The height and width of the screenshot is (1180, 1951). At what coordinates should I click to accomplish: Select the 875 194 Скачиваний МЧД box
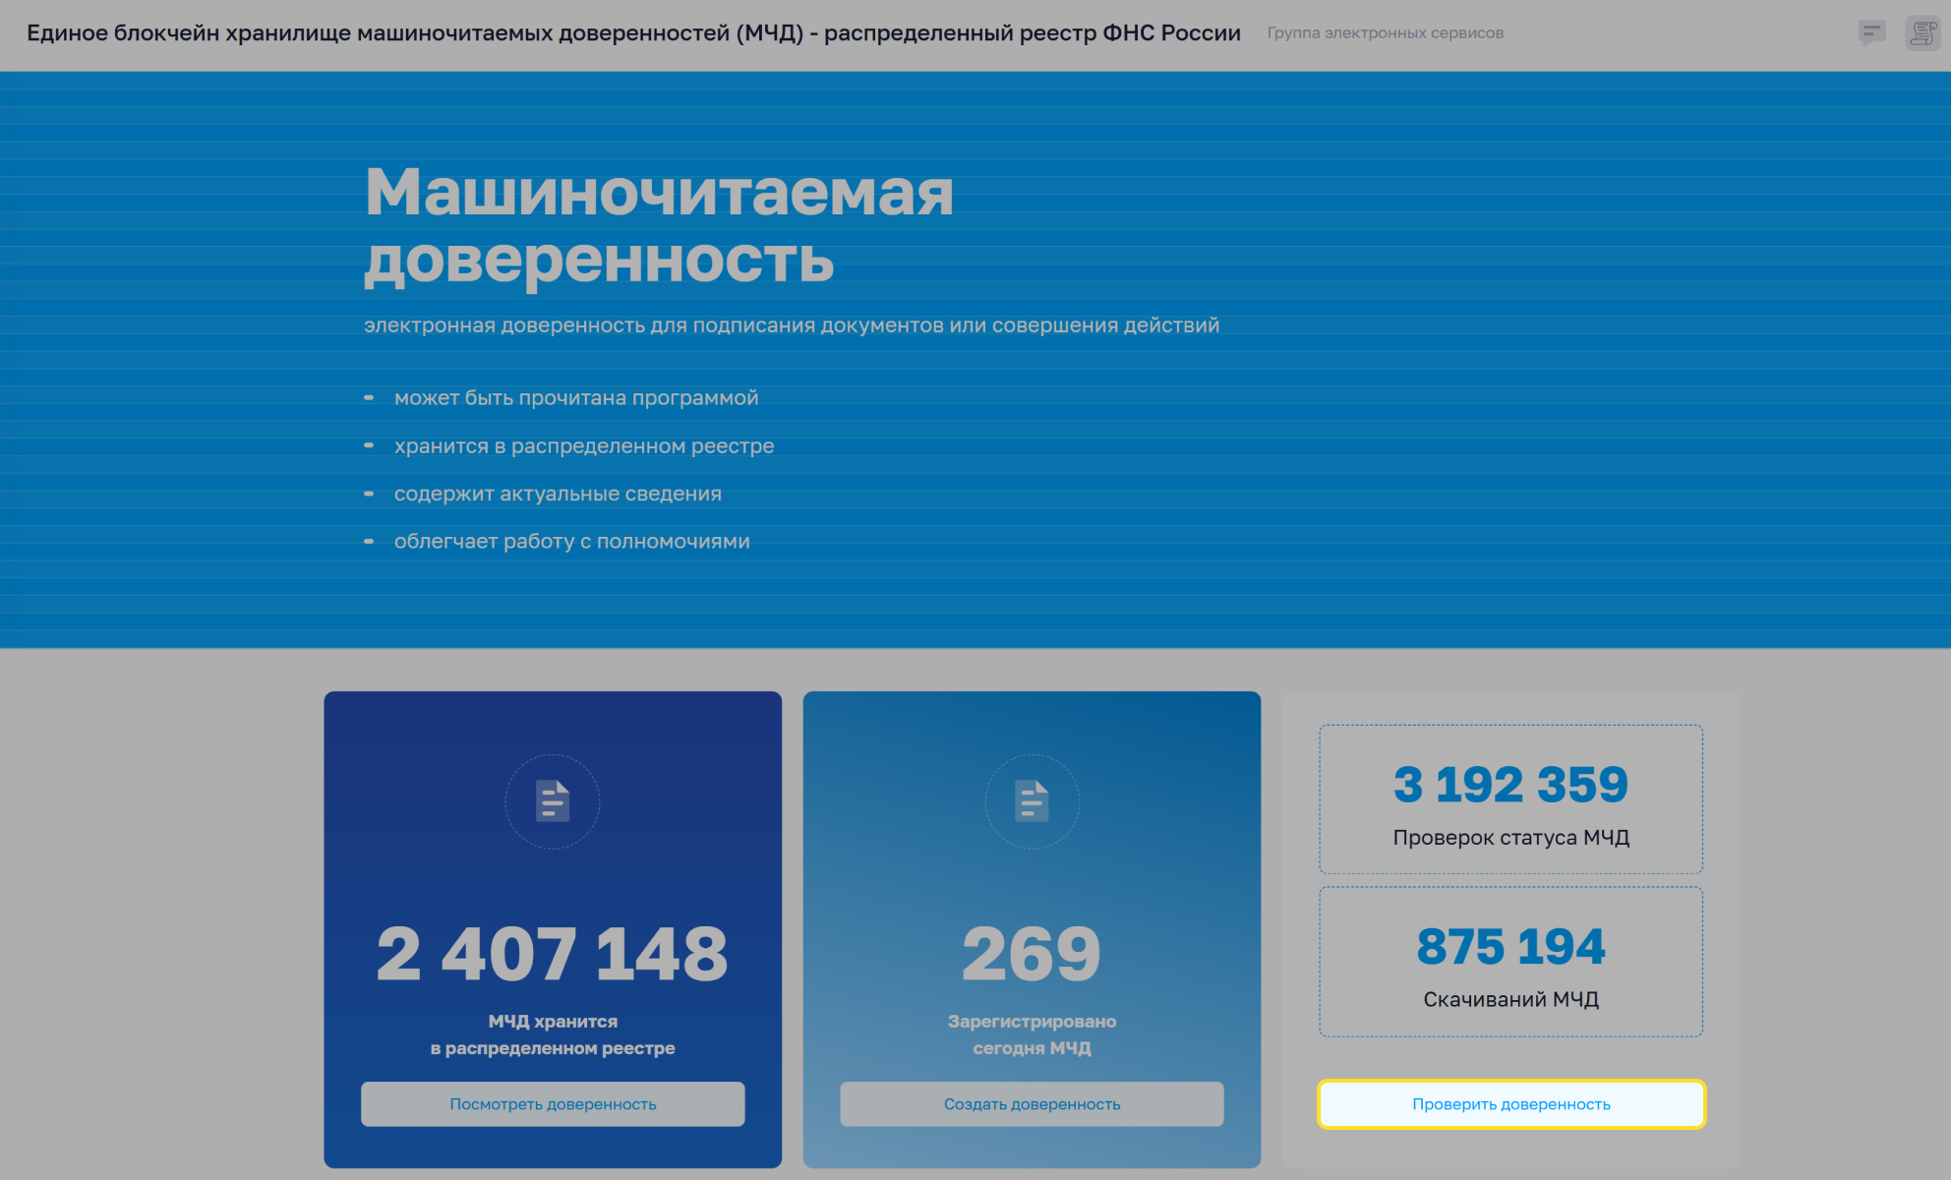(x=1510, y=962)
